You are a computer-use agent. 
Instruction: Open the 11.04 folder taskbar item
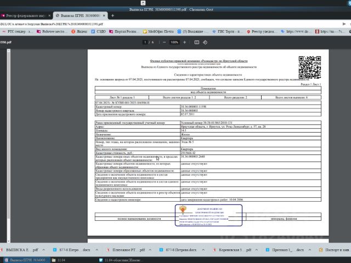pos(59,260)
